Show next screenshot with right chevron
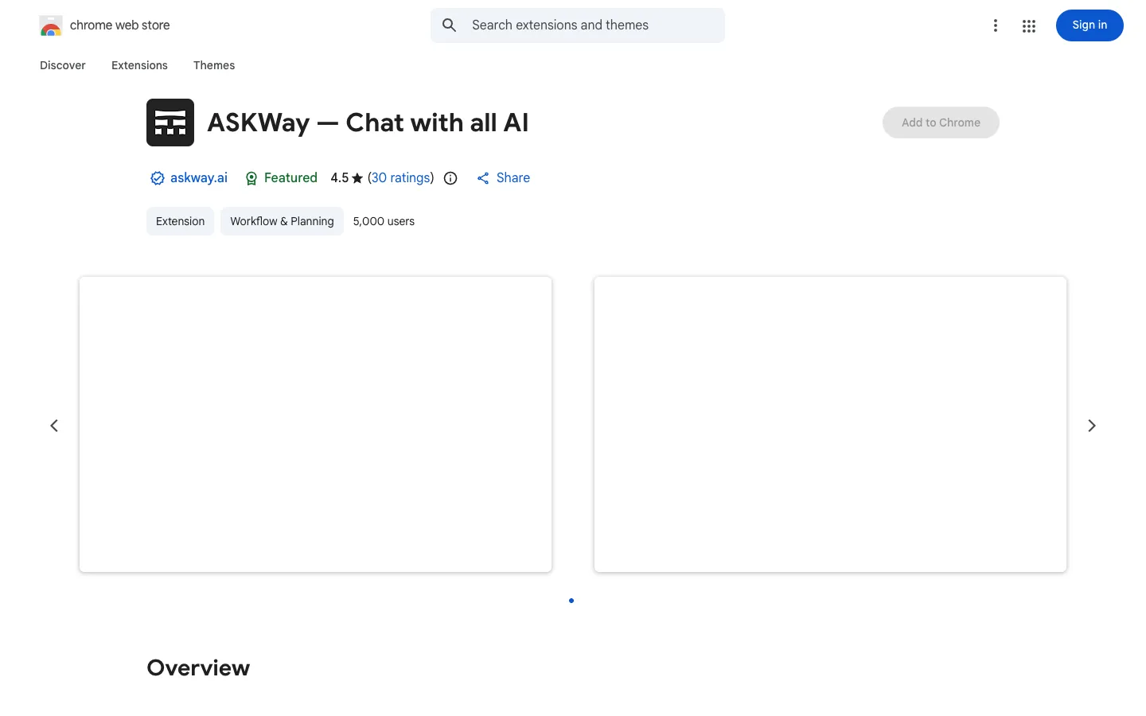Screen dimensions: 1146x716 [1092, 426]
